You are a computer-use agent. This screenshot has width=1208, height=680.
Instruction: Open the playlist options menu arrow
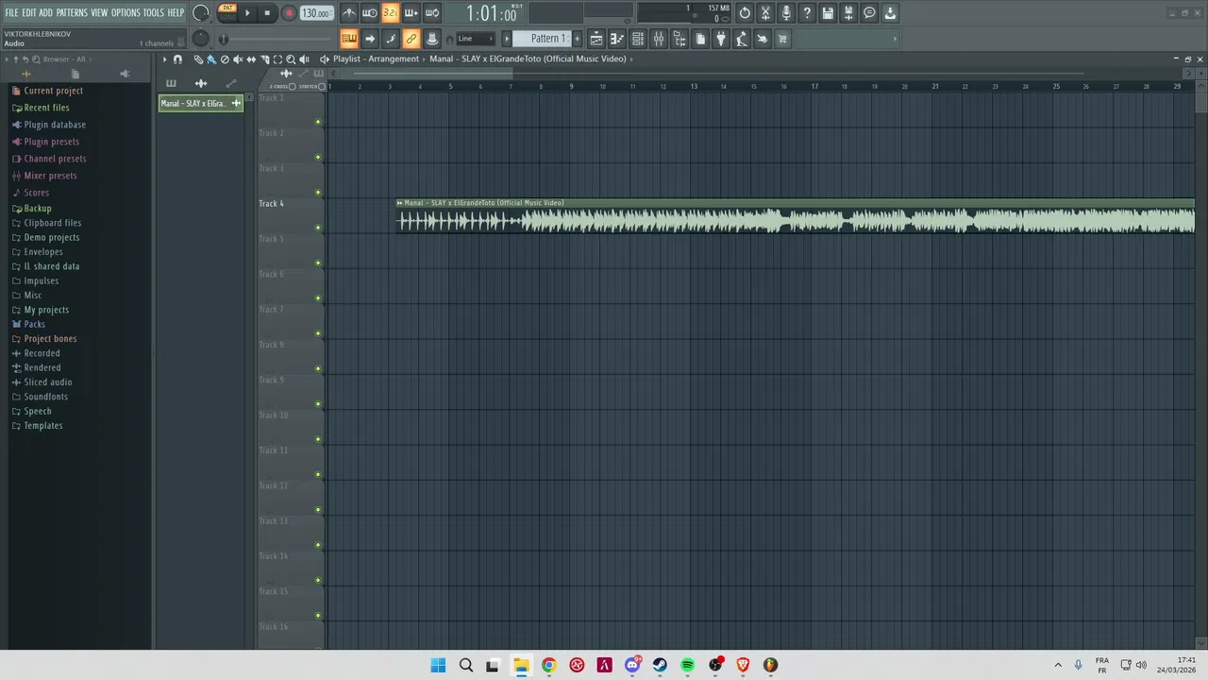coord(164,59)
